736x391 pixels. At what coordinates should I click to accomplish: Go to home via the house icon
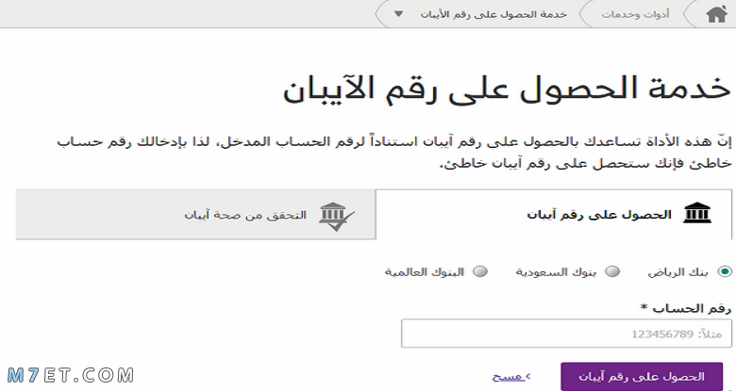pos(717,14)
